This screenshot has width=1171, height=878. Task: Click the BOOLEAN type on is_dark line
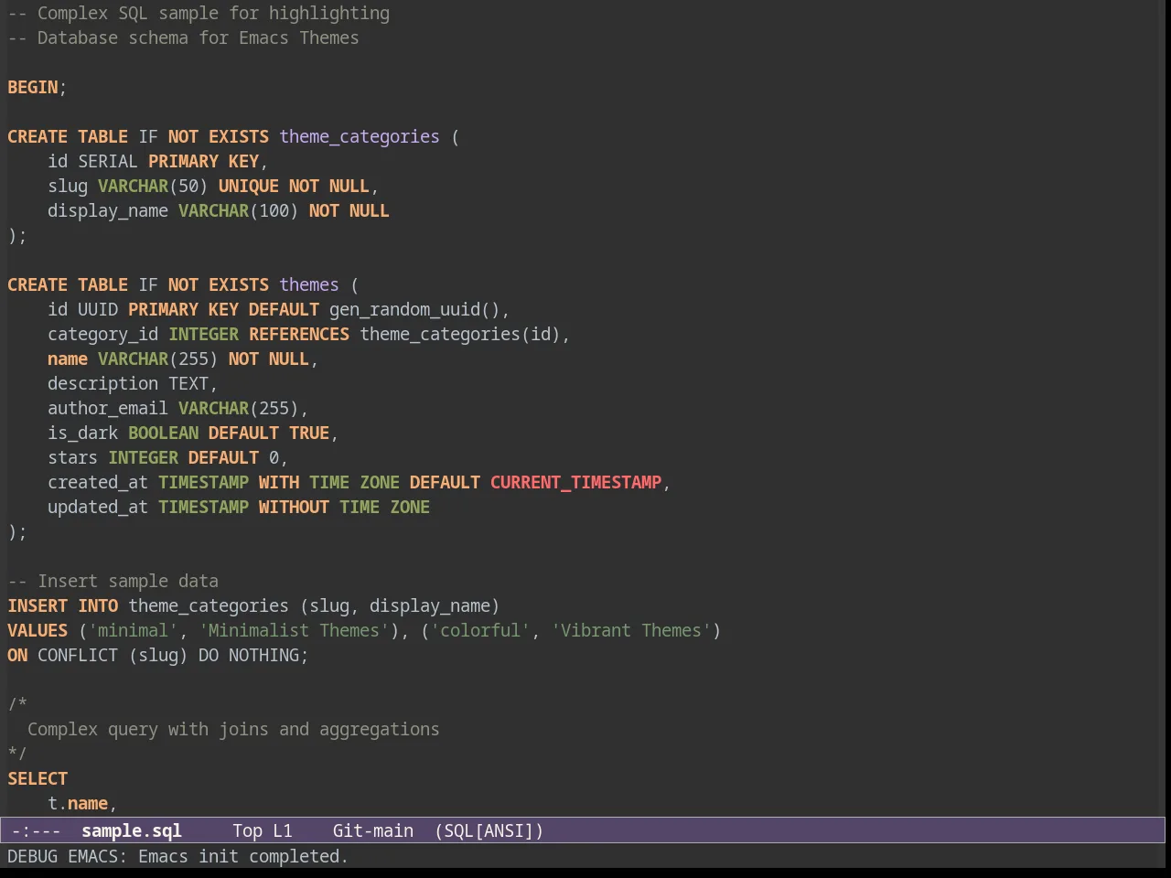pyautogui.click(x=163, y=433)
